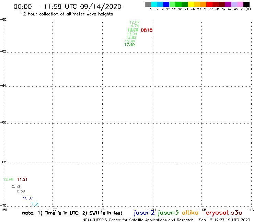Screen dimensions: 254x223
Task: Click the red 0818 time label
Action: click(147, 30)
